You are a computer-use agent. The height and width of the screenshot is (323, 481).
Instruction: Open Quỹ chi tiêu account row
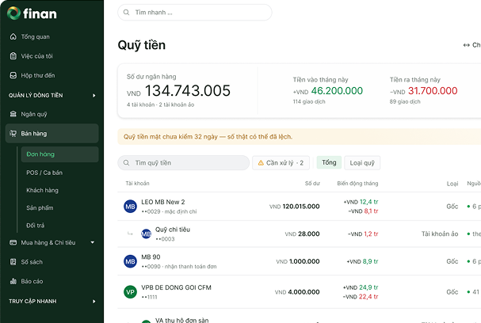[299, 234]
